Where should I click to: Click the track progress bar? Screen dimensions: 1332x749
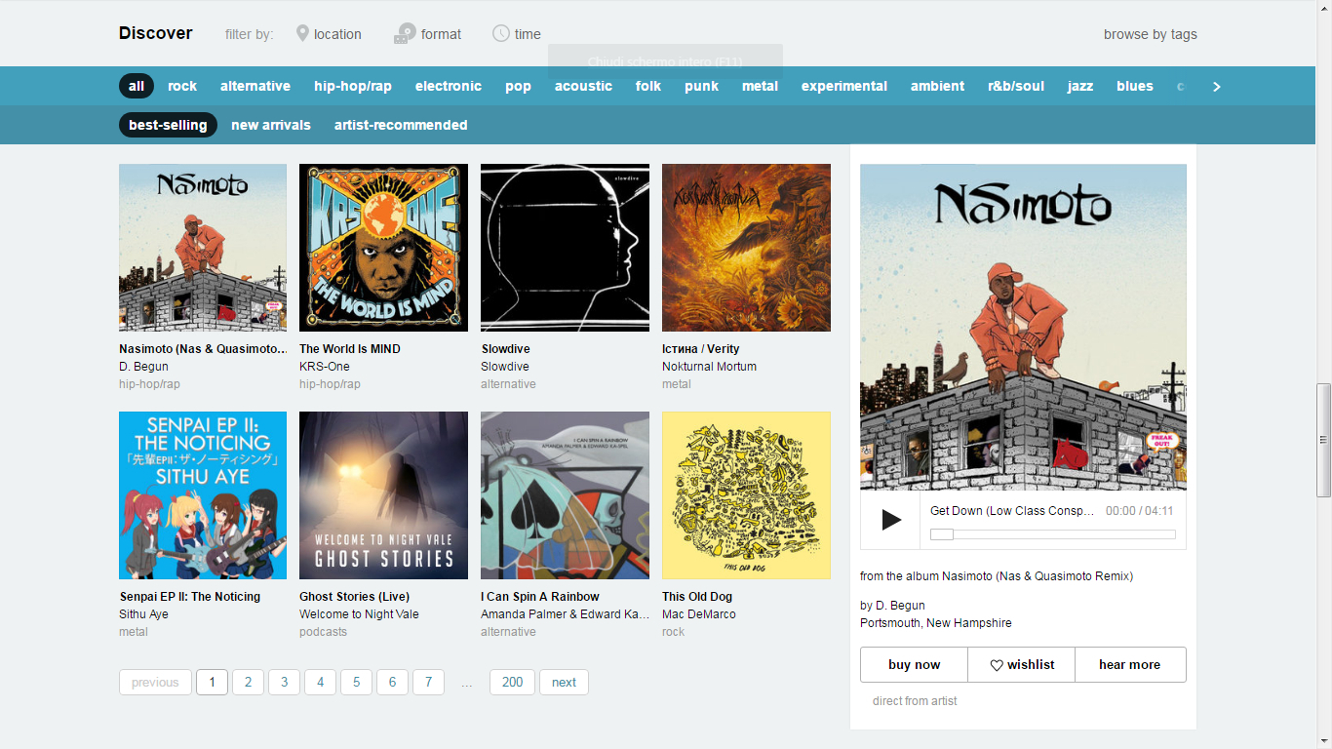point(1053,534)
